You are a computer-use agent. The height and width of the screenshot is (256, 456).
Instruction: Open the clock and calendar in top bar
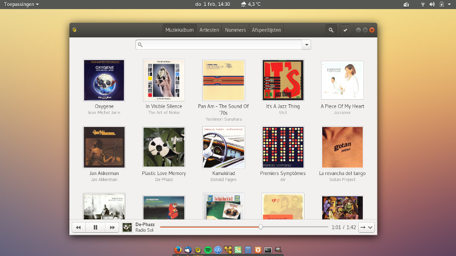213,5
